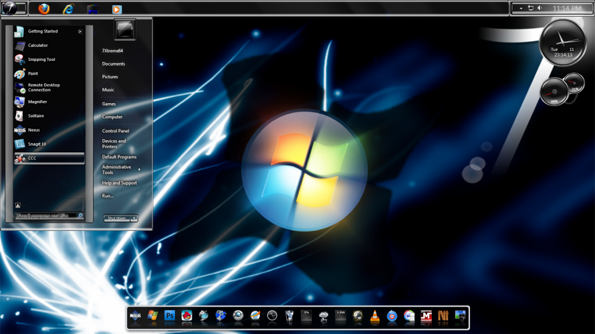595x334 pixels.
Task: Click the 11:14 PM taskbar clock
Action: pyautogui.click(x=567, y=8)
